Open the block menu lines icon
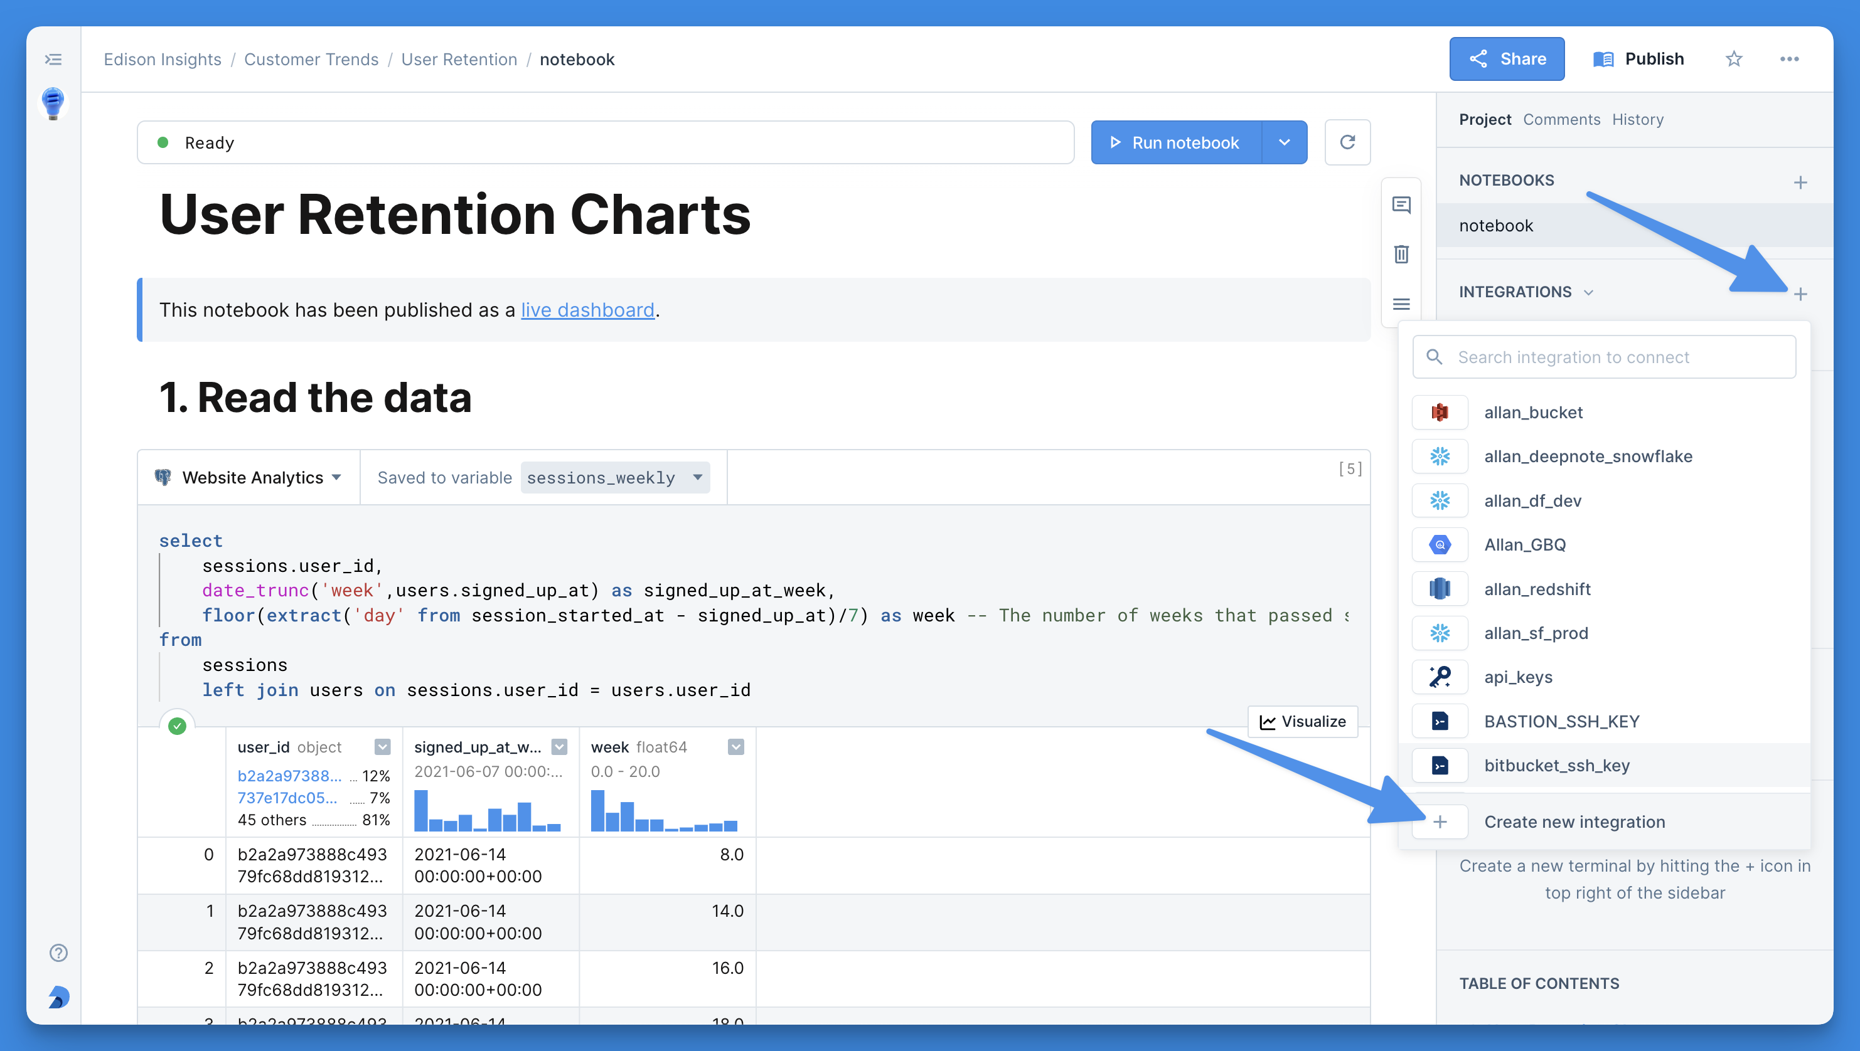The width and height of the screenshot is (1860, 1051). tap(1401, 304)
